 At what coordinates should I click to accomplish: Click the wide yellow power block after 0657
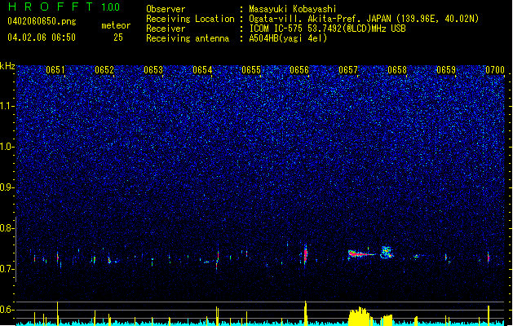[x=359, y=316]
